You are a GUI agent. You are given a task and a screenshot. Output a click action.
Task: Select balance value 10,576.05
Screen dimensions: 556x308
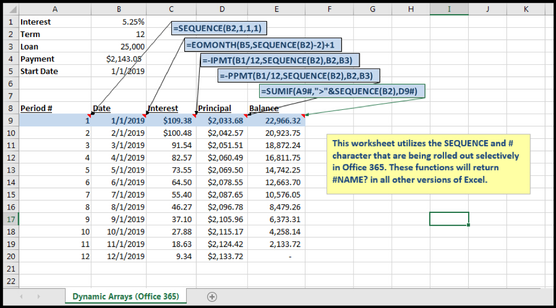[x=276, y=195]
